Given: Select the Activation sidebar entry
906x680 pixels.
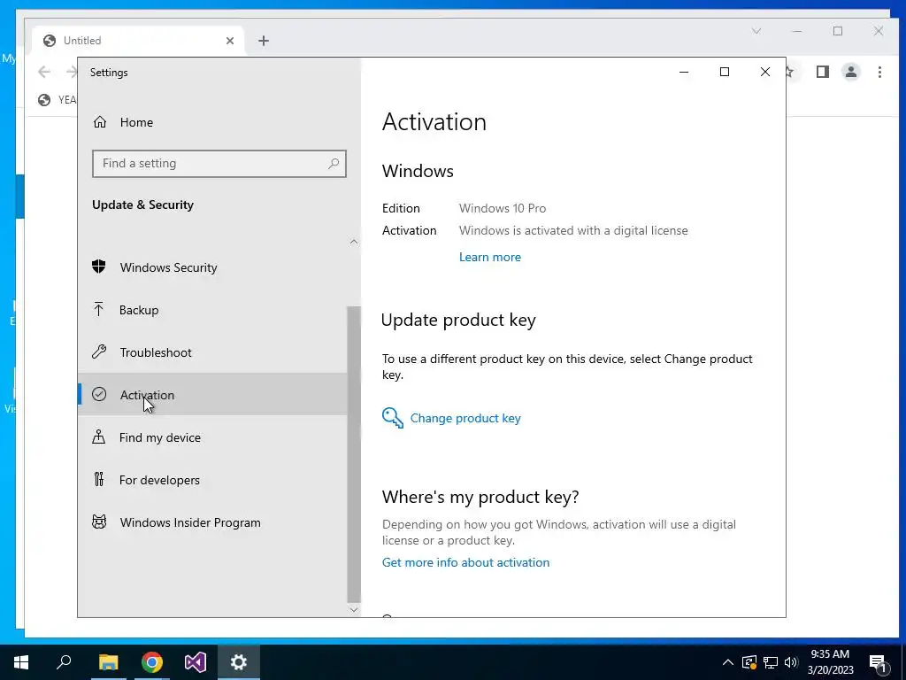Looking at the screenshot, I should [x=212, y=394].
